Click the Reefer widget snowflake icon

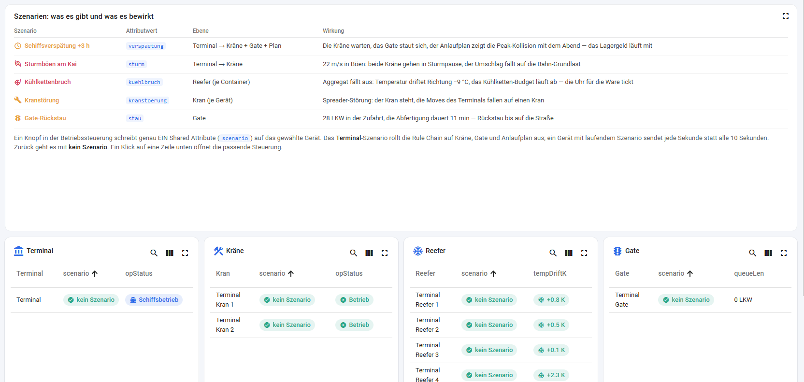point(418,251)
